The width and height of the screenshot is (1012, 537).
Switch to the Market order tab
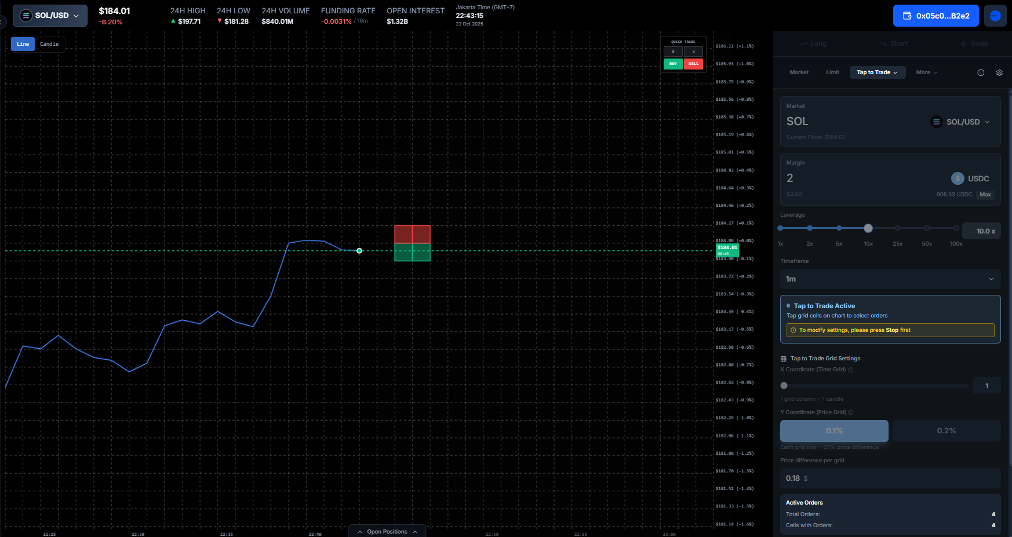point(799,72)
